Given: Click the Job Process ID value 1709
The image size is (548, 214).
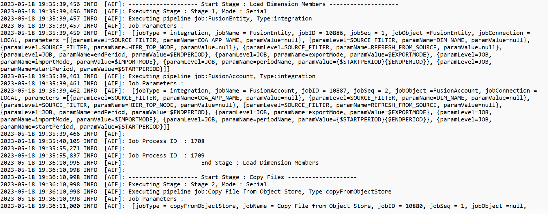Looking at the screenshot, I should 197,155.
